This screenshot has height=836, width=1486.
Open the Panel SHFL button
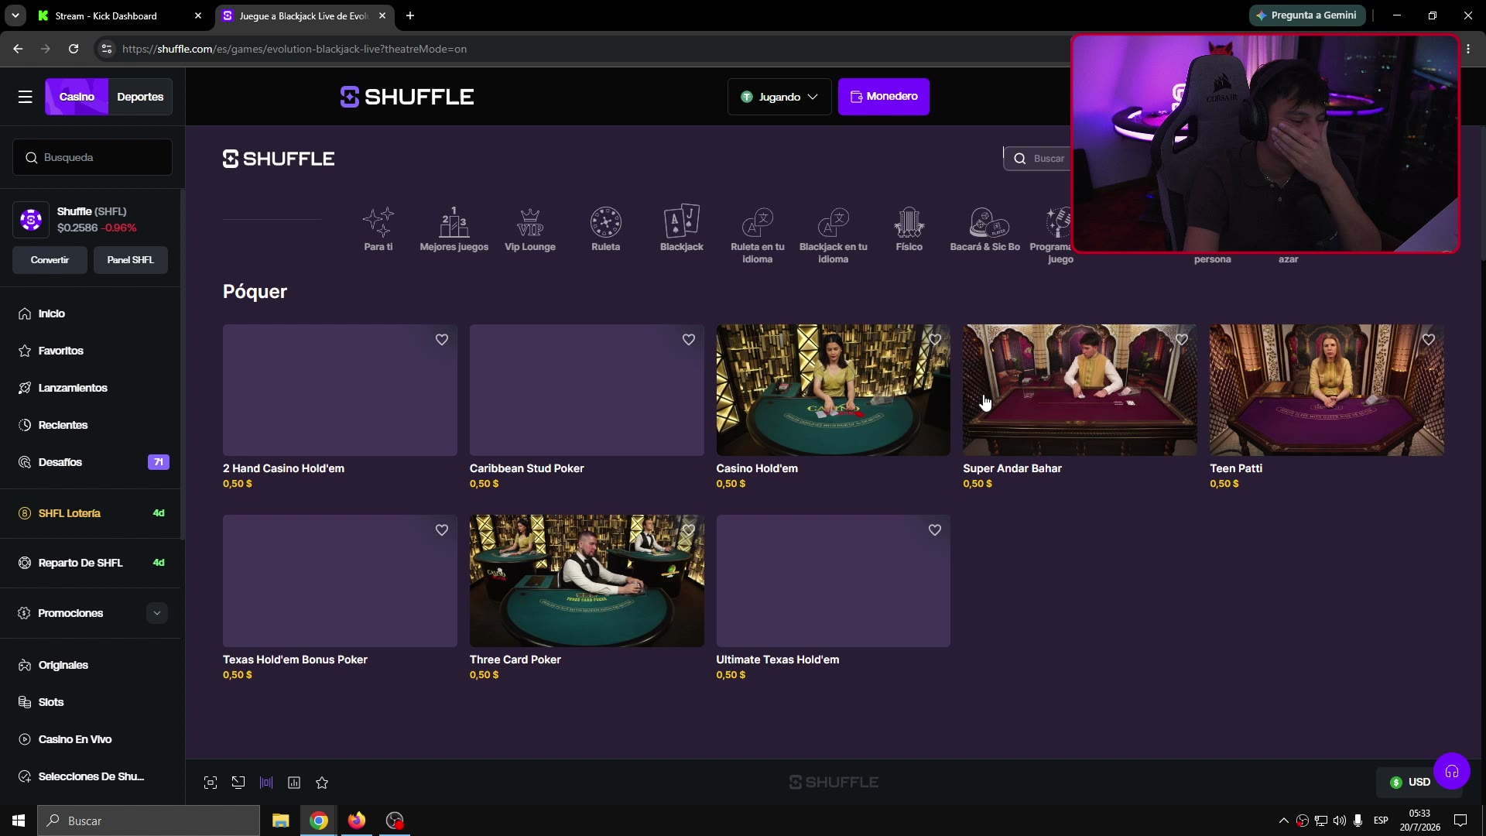coord(131,260)
